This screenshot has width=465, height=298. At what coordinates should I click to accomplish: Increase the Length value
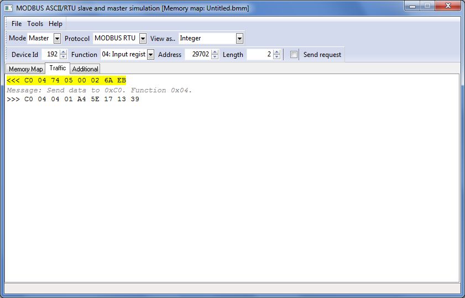[x=276, y=52]
